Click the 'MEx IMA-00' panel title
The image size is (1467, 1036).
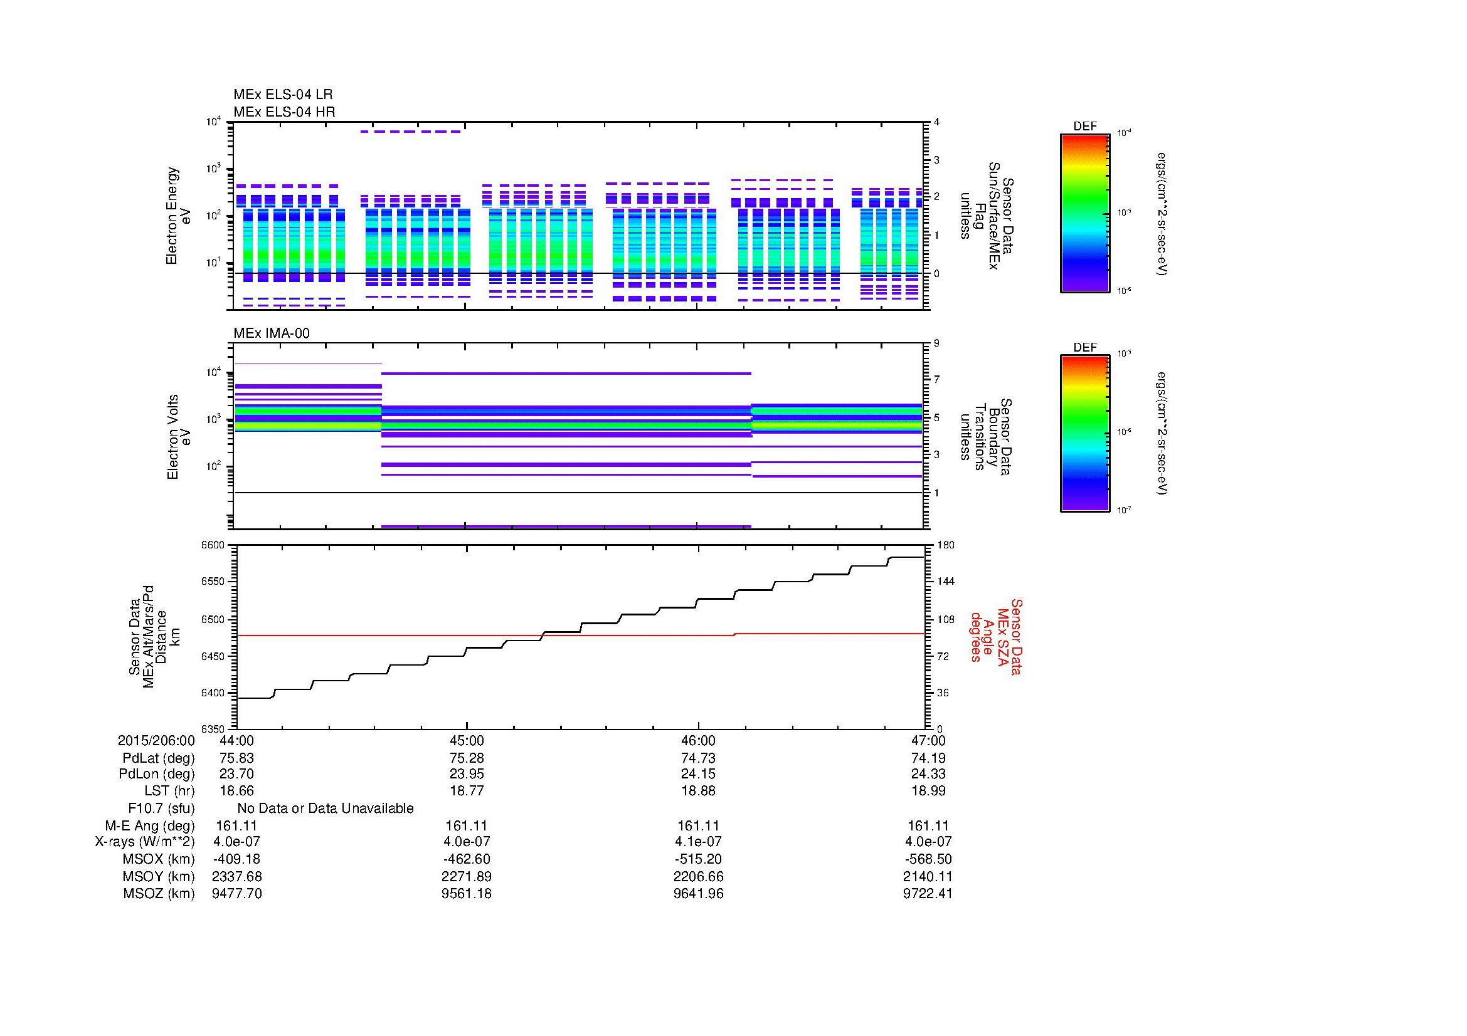pos(271,333)
